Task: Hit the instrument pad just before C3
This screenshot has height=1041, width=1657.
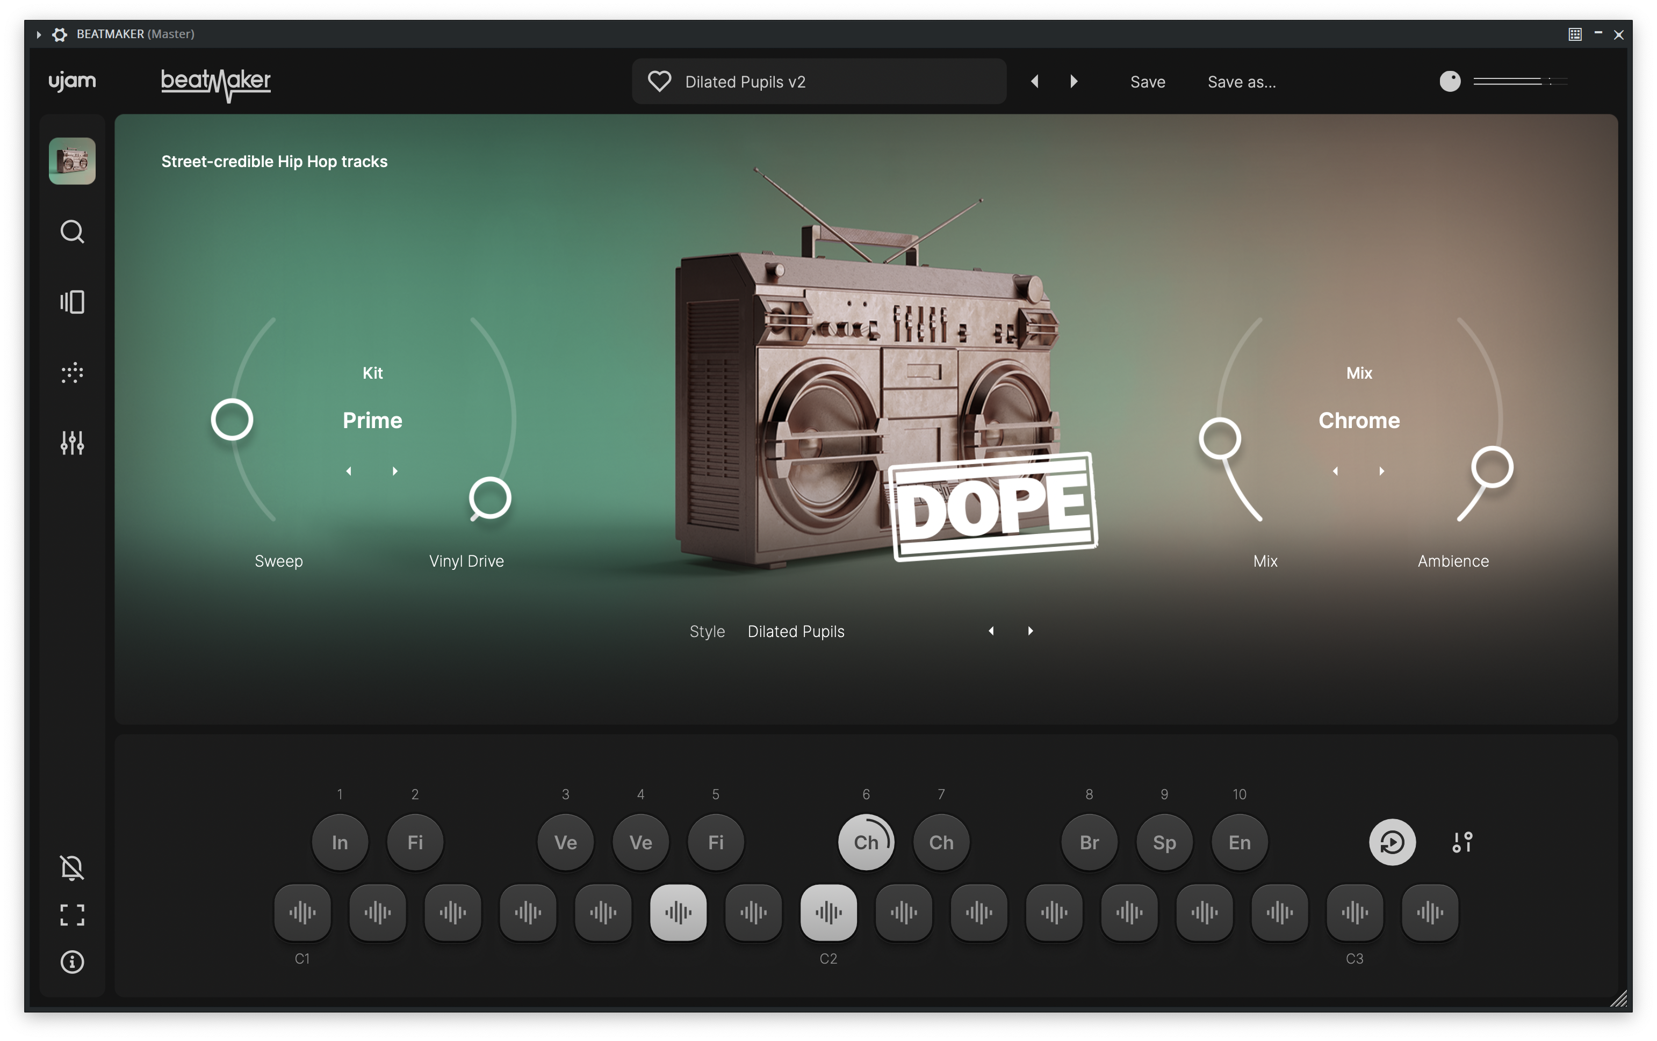Action: click(1279, 913)
